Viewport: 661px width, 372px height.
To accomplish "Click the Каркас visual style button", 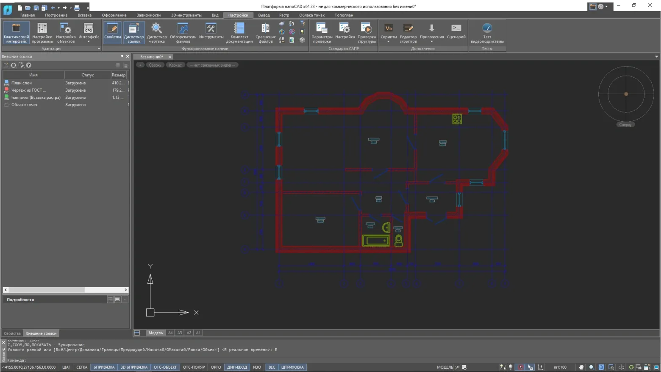I will (175, 65).
